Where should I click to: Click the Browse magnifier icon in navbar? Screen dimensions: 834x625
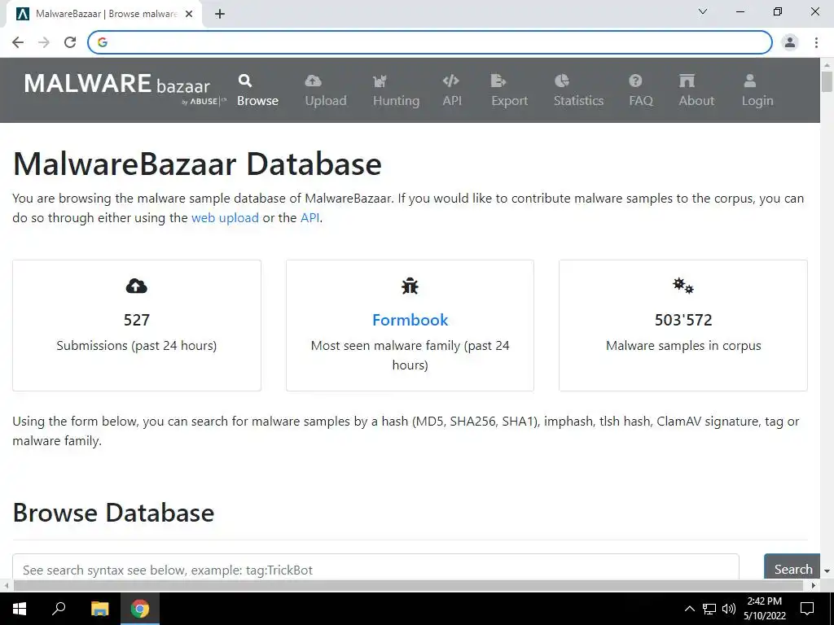tap(244, 81)
